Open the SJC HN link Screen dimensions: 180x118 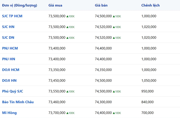pyautogui.click(x=8, y=27)
